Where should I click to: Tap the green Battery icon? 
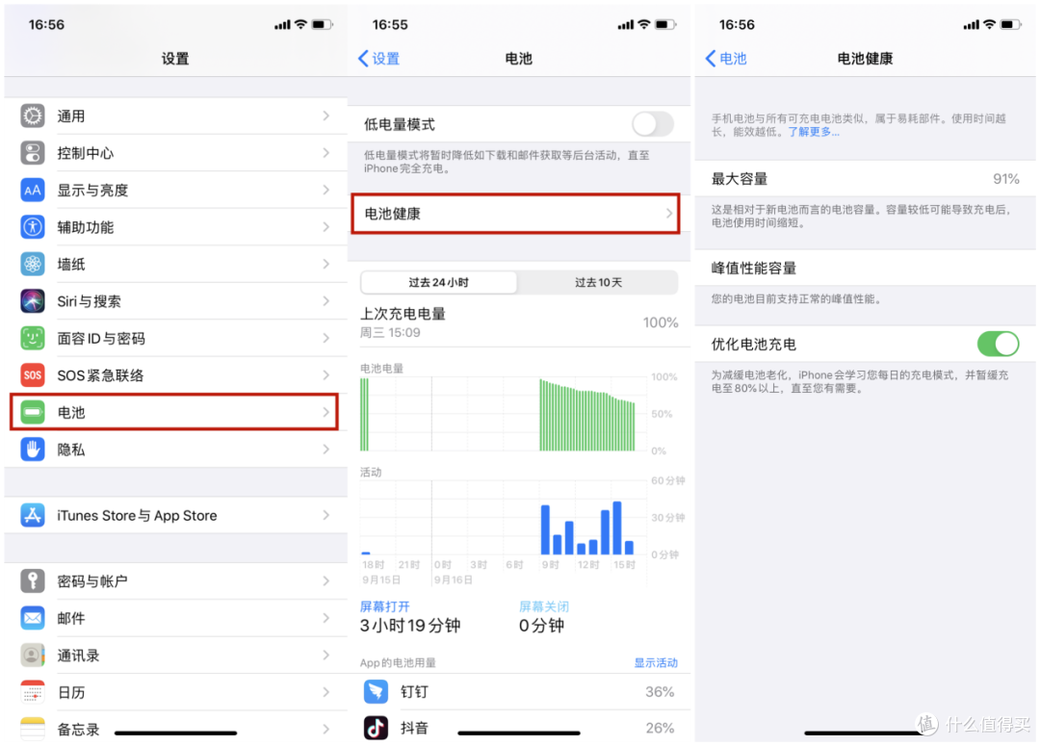tap(33, 412)
